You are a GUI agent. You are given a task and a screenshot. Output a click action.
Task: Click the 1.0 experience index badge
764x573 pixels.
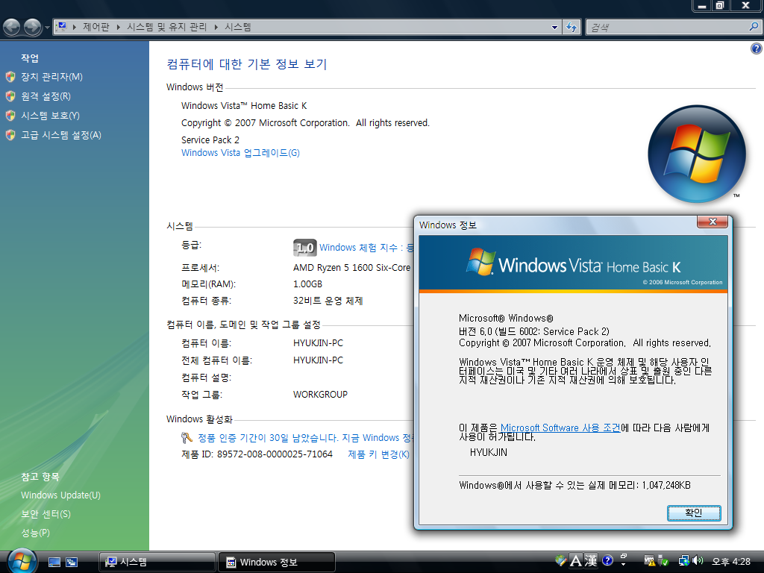click(x=305, y=248)
